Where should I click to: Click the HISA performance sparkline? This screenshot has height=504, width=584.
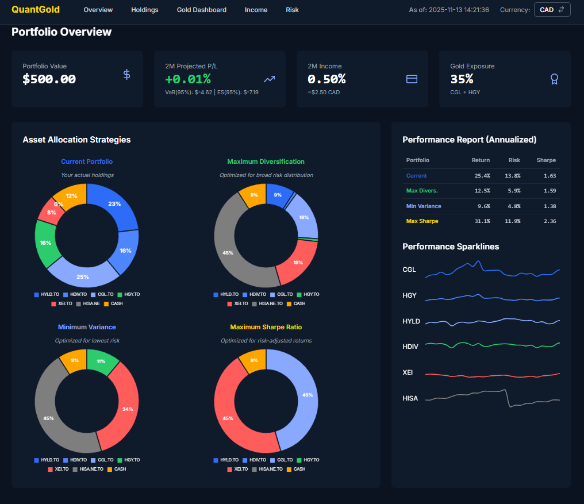click(x=491, y=397)
